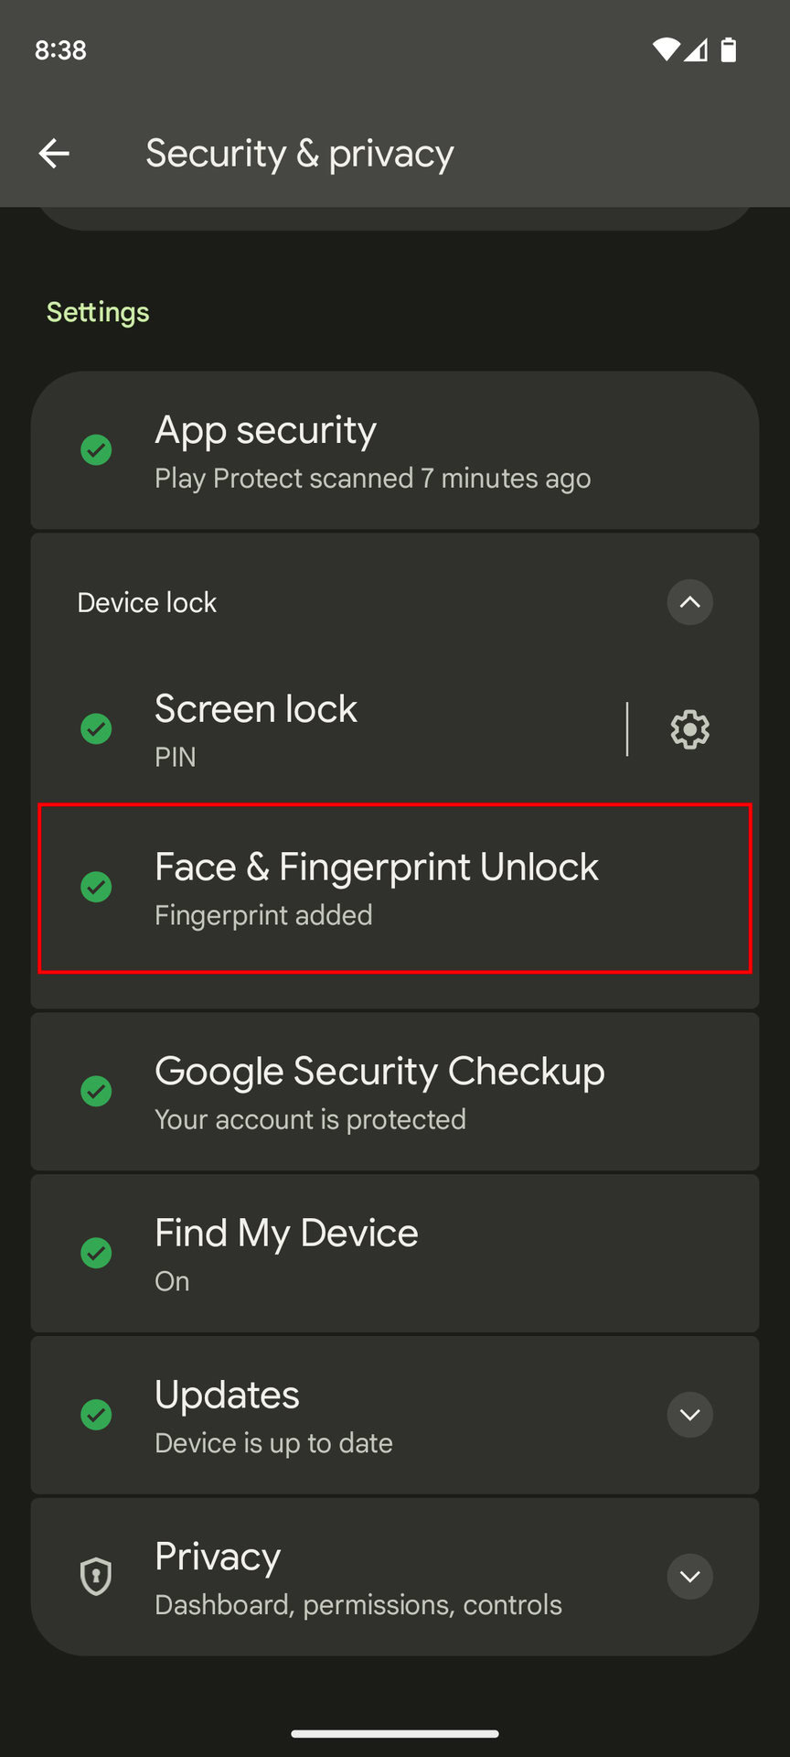
Task: Tap the back arrow icon
Action: pyautogui.click(x=54, y=154)
